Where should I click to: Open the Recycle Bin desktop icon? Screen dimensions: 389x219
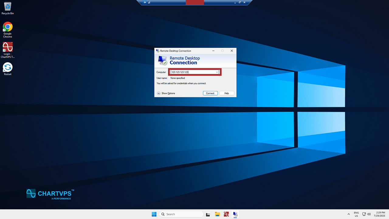(8, 7)
